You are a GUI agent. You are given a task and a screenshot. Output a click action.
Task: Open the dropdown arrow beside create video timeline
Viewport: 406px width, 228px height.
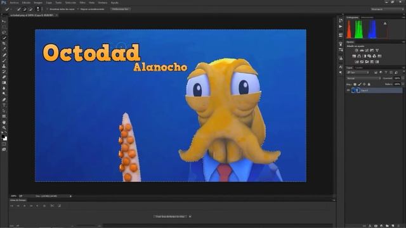[x=190, y=217]
